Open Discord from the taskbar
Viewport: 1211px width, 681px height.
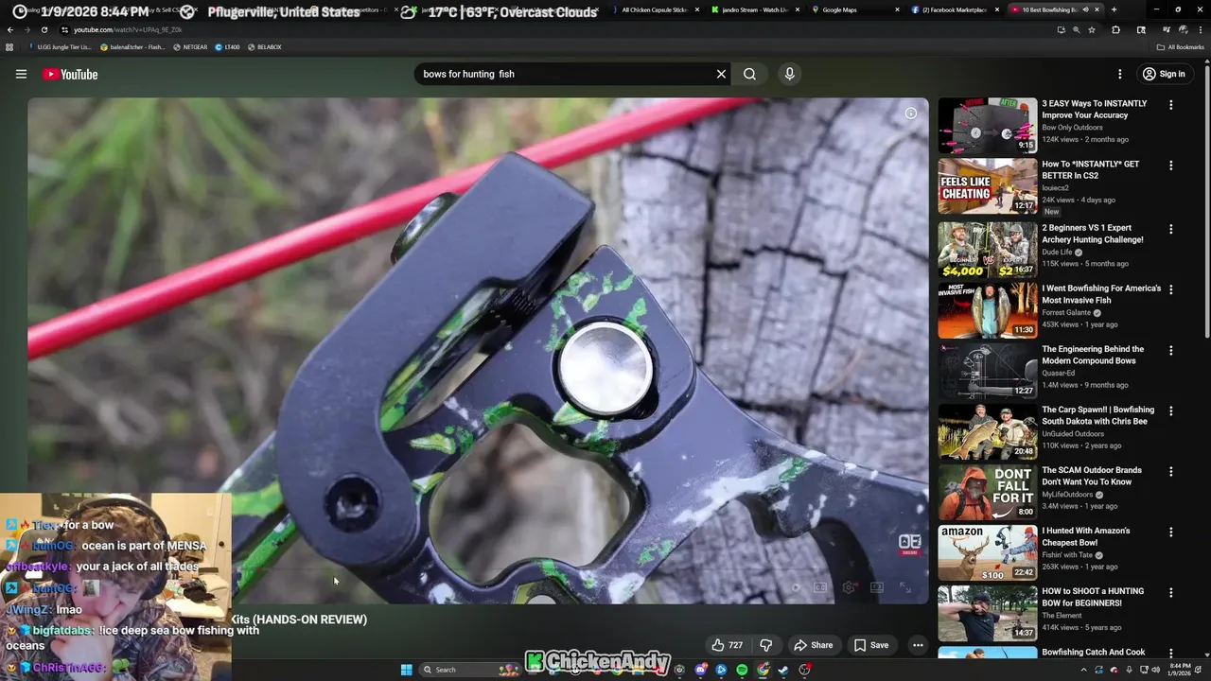click(701, 670)
